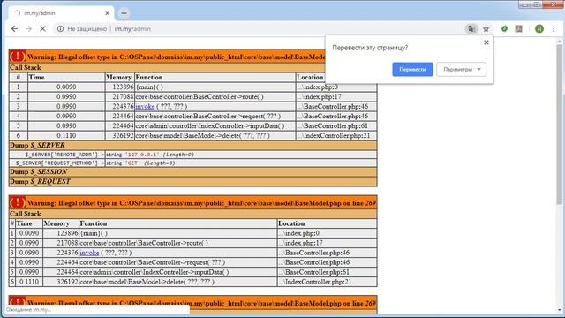Click the 'Ожидание im.my...' status text
This screenshot has width=565, height=318.
[x=28, y=310]
